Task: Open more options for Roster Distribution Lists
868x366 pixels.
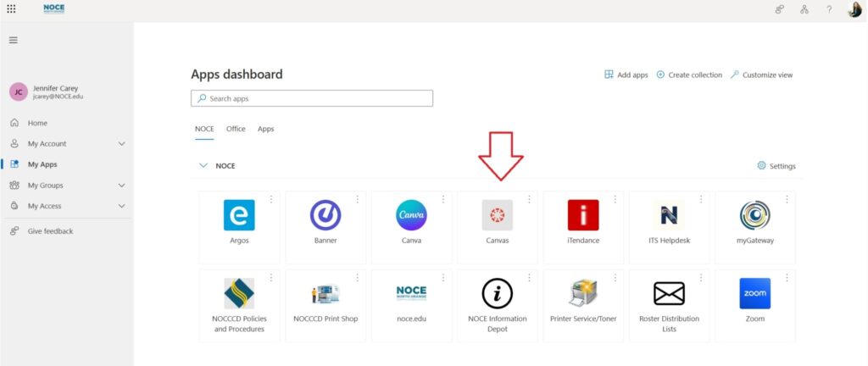Action: tap(701, 278)
